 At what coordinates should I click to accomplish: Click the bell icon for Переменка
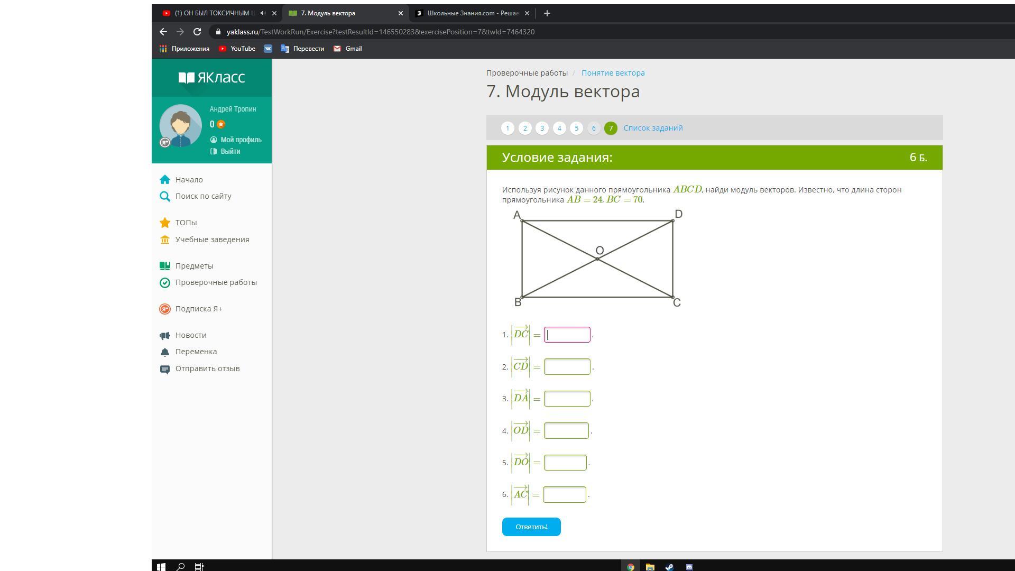pos(165,352)
